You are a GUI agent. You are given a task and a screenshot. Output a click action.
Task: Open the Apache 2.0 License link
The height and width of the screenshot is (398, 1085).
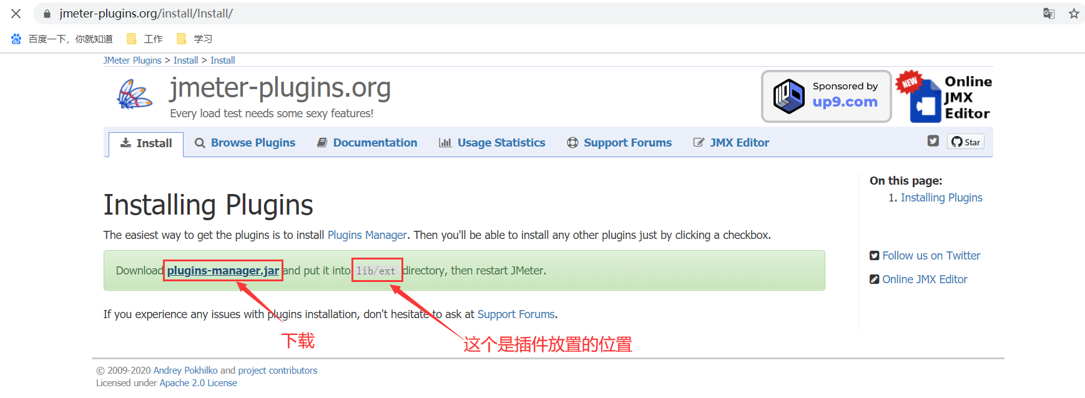199,383
